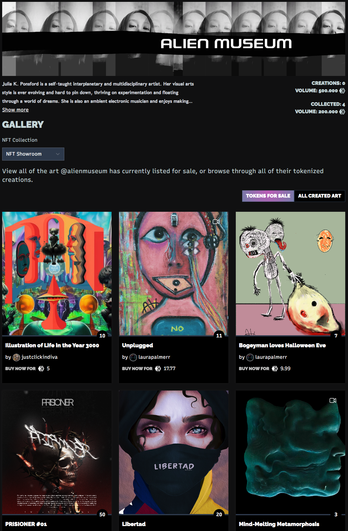Screen dimensions: 348x531
Task: Click justclickindiva's avatar icon
Action: coord(16,357)
